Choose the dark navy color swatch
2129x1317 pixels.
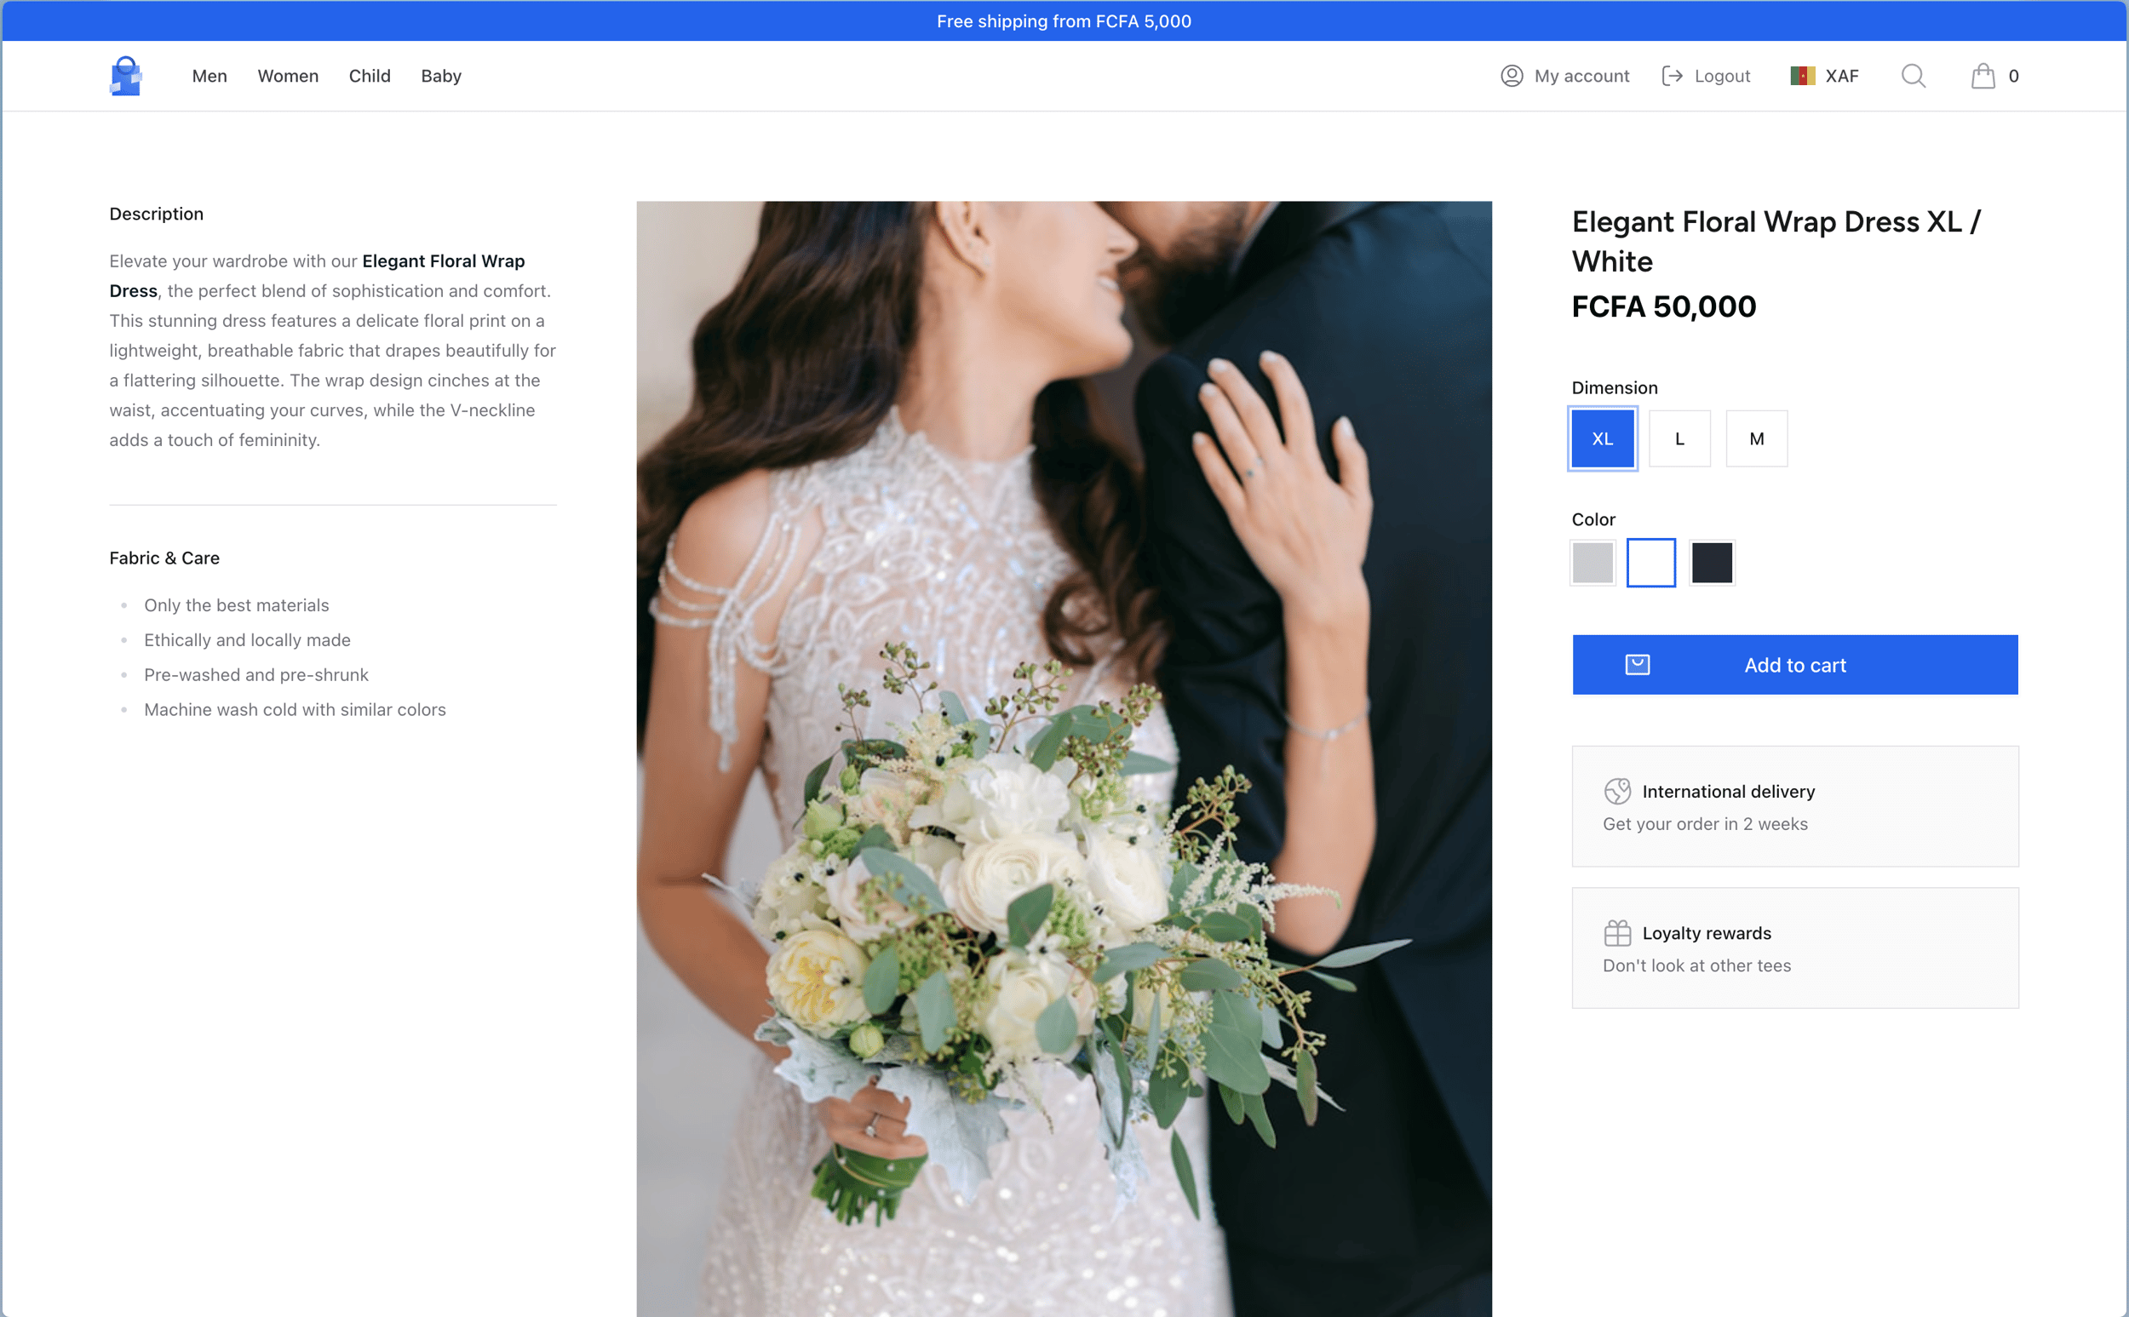point(1712,563)
